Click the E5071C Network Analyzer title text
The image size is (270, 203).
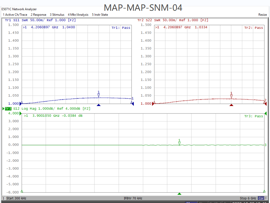point(19,9)
